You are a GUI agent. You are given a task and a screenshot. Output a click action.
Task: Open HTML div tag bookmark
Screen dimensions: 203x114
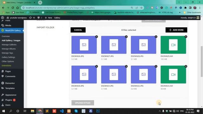pyautogui.click(x=166, y=12)
